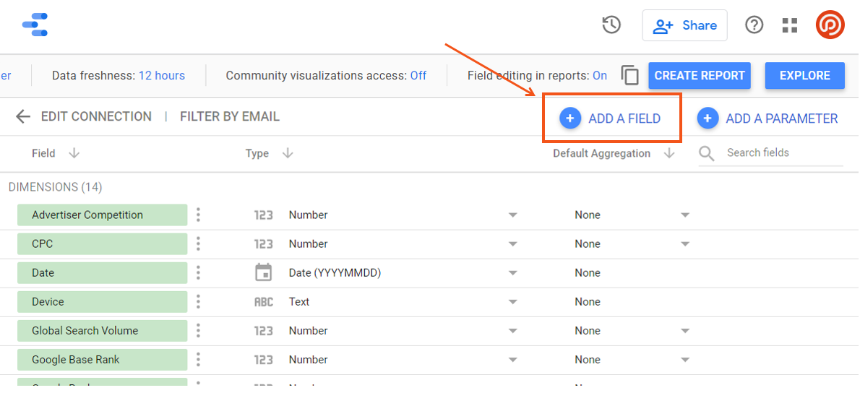Open the Google apps grid icon

(x=790, y=25)
